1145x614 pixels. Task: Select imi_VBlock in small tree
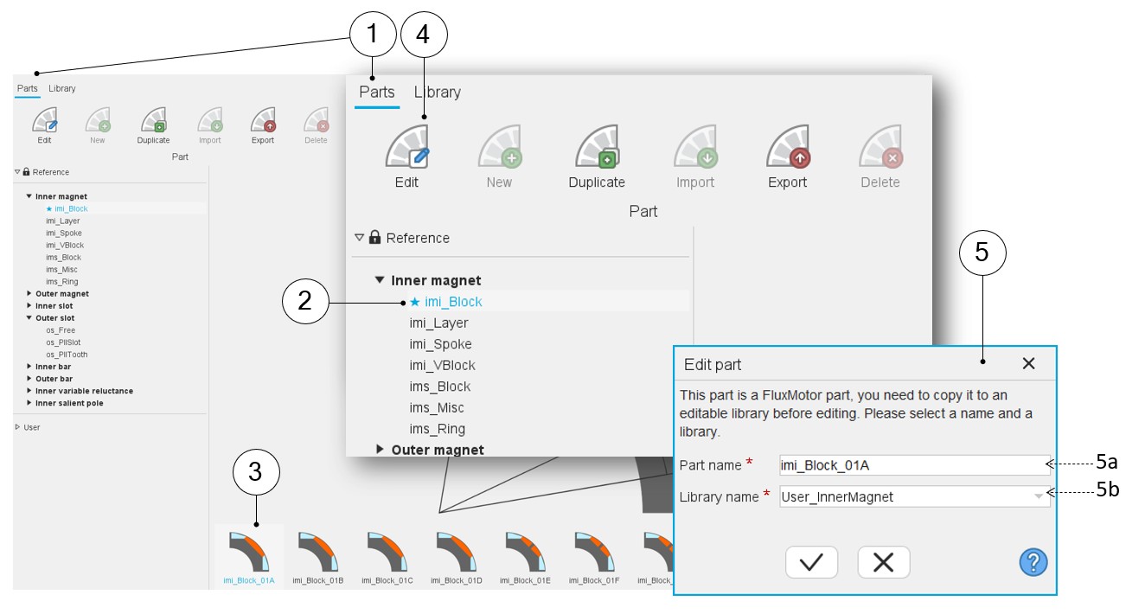click(65, 245)
